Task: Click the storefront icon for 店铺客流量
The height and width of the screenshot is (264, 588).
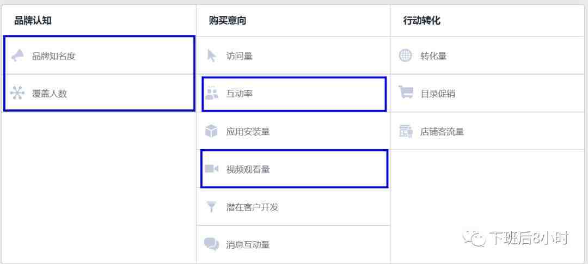Action: [406, 131]
